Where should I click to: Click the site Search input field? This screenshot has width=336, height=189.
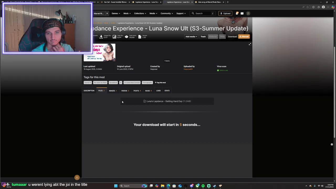pyautogui.click(x=203, y=13)
